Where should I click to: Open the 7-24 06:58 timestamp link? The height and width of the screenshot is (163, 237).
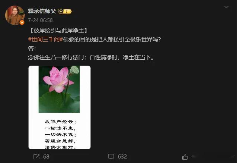[40, 20]
